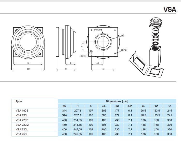
Task: Click the □L value 405 for VSA 220S
Action: pos(104,120)
